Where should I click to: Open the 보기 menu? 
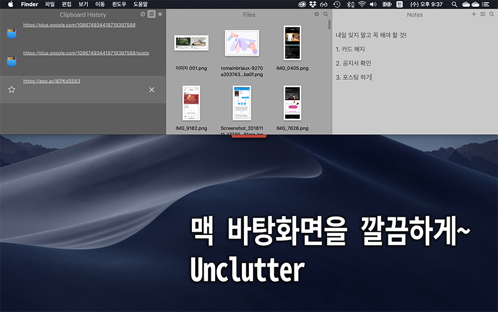[83, 4]
